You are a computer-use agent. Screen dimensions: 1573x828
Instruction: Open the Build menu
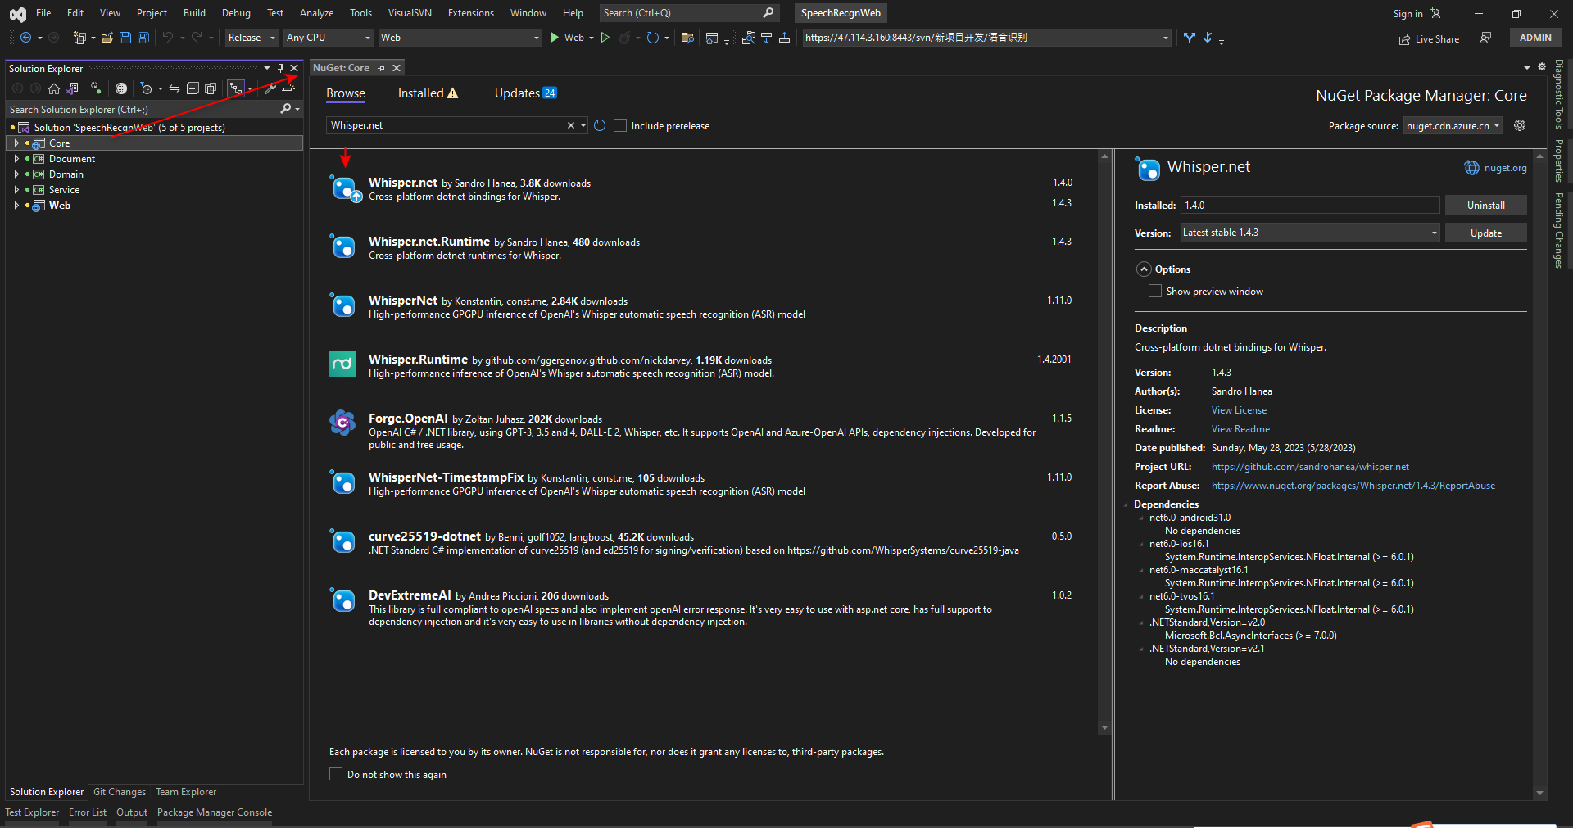pos(194,13)
